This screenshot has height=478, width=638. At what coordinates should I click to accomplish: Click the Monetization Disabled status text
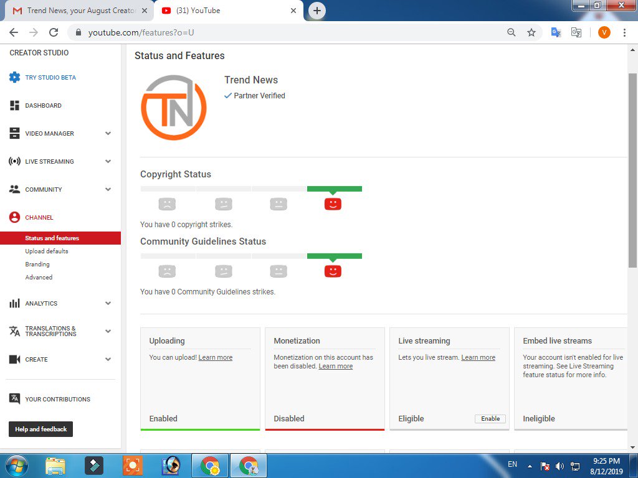tap(289, 419)
